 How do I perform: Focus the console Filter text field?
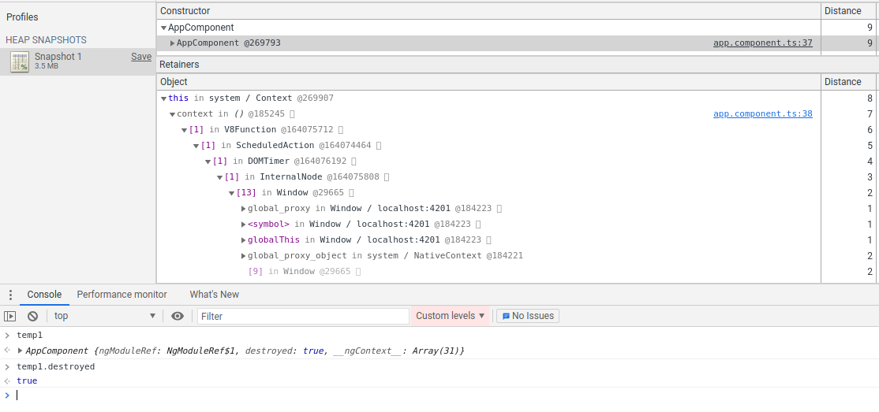point(303,316)
